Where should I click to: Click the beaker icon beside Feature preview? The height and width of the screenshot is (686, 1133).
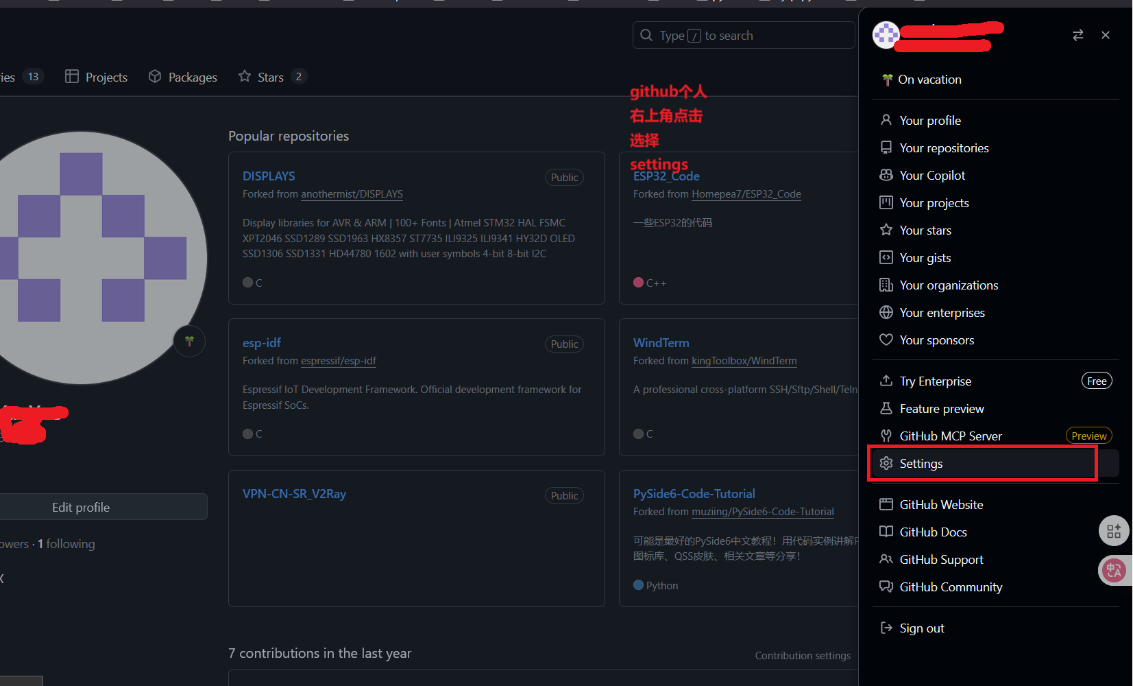click(886, 408)
